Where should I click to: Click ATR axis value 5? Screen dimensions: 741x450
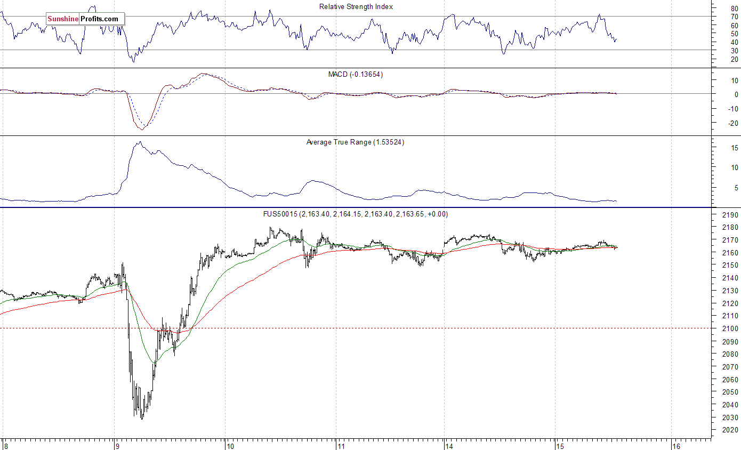pos(736,188)
